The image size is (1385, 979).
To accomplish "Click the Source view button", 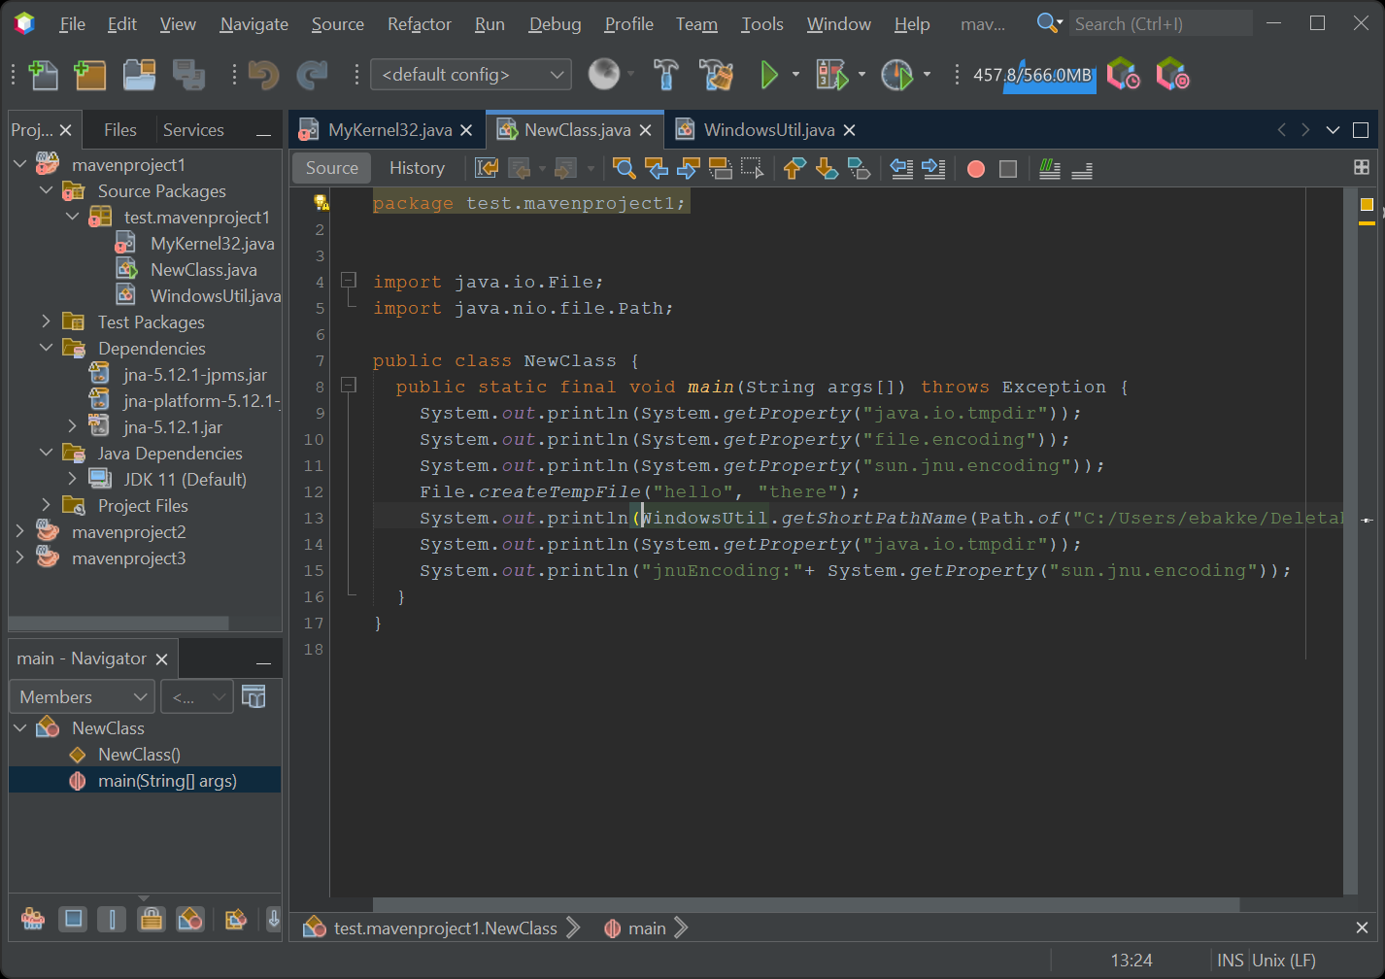I will (331, 168).
